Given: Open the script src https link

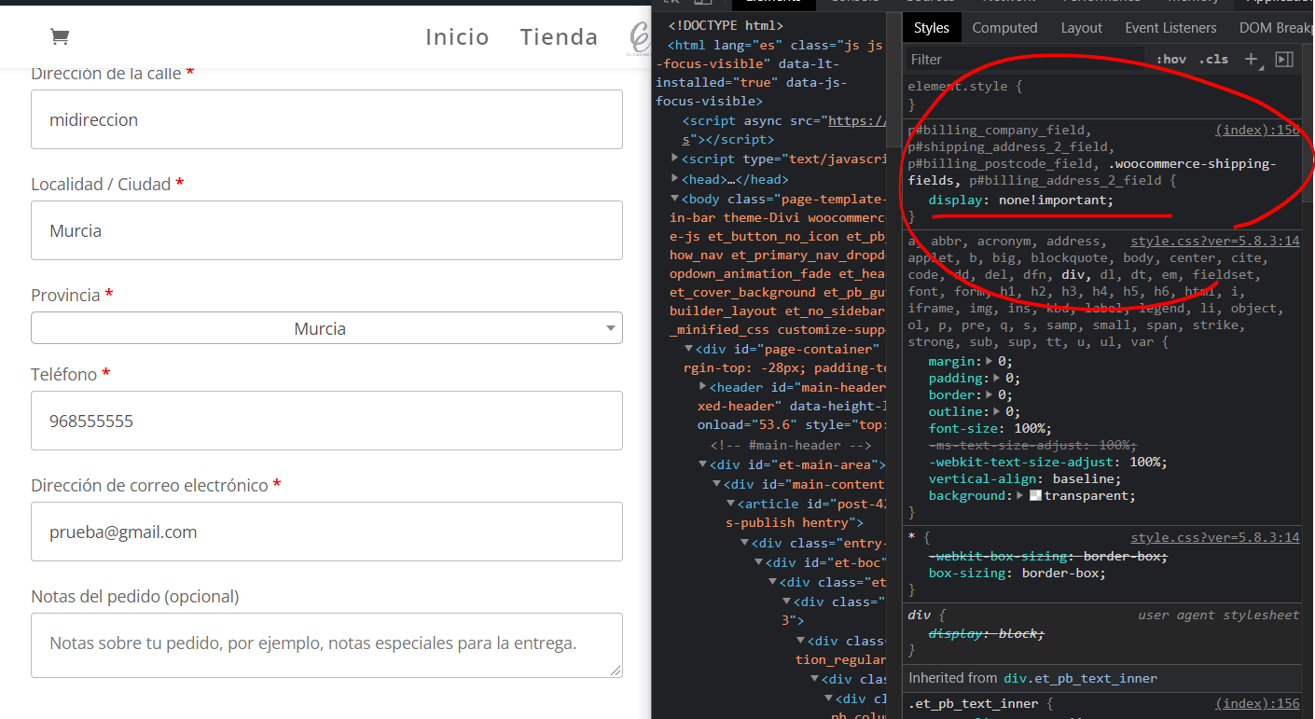Looking at the screenshot, I should 857,120.
